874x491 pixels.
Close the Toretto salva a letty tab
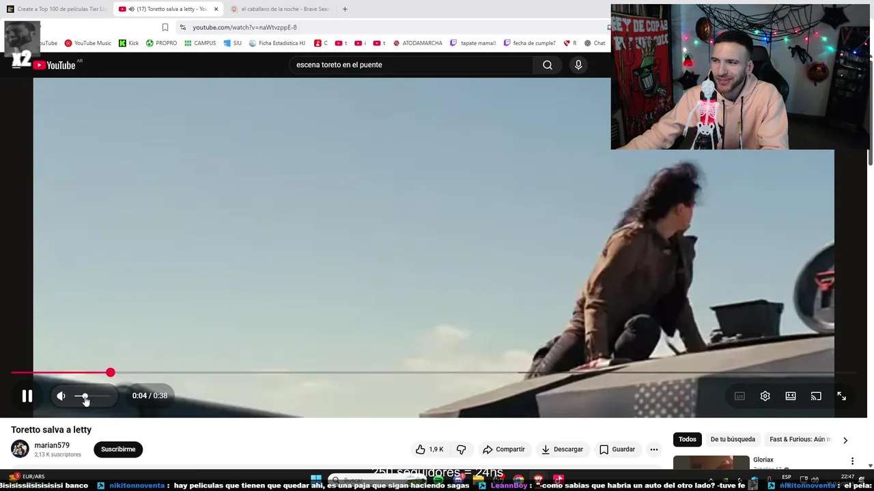pos(216,9)
